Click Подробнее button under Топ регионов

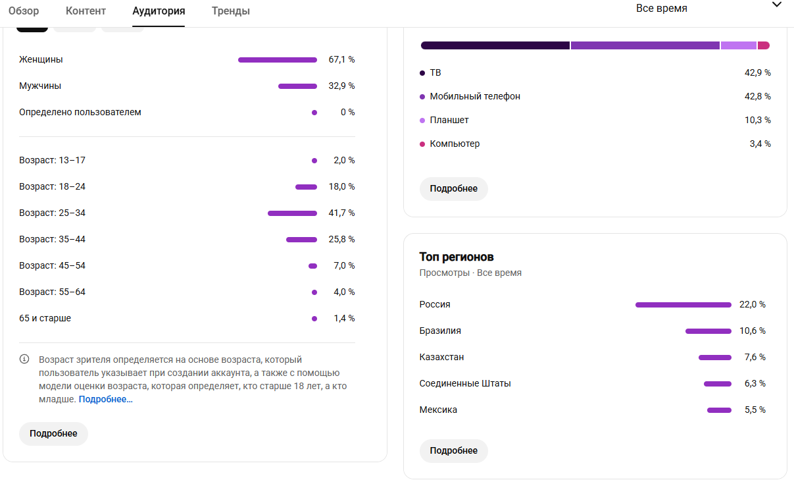tap(454, 451)
